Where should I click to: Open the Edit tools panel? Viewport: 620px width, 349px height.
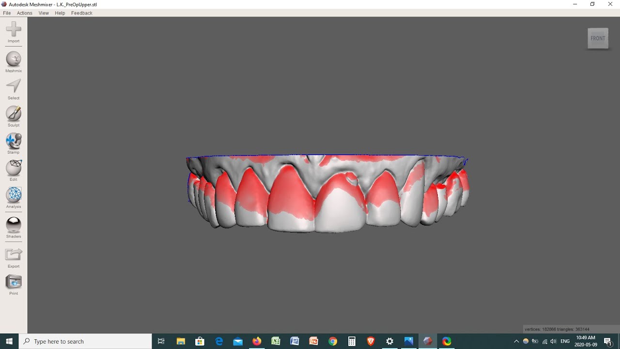pos(14,168)
